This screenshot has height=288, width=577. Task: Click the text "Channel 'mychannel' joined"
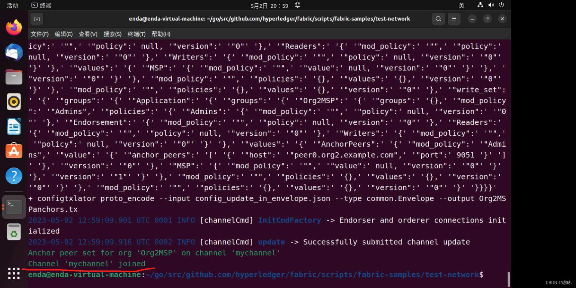(x=87, y=264)
